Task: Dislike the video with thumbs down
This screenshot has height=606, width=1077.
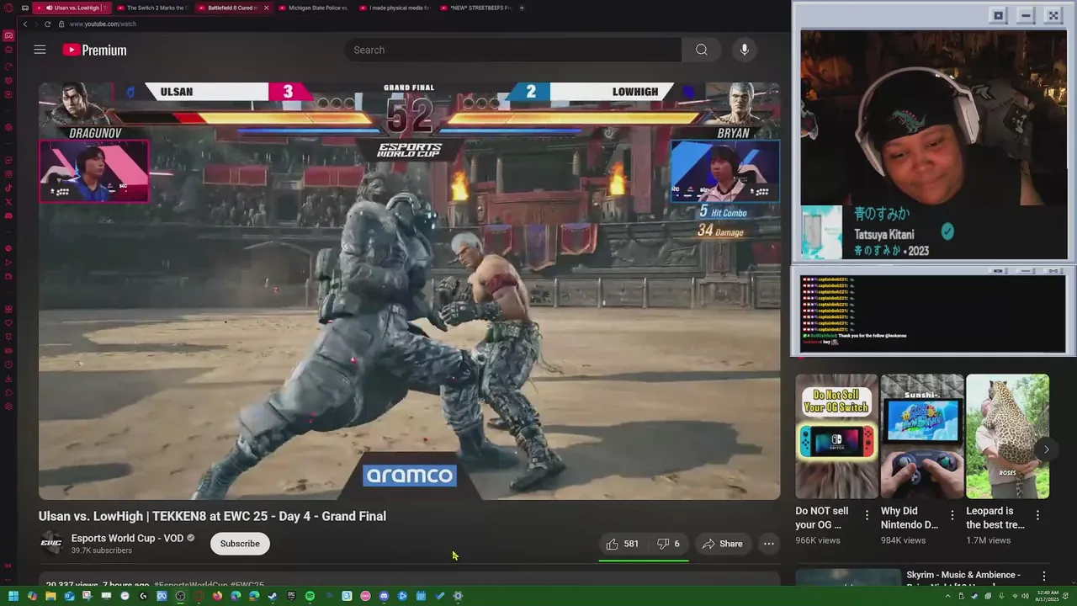Action: coord(668,544)
